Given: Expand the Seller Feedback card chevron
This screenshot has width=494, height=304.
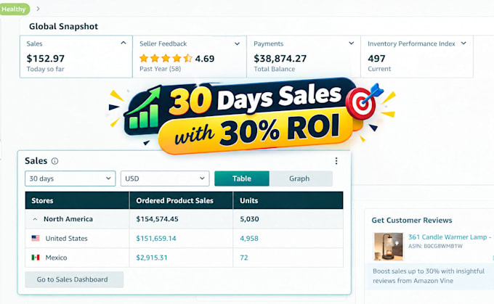Looking at the screenshot, I should pyautogui.click(x=238, y=44).
